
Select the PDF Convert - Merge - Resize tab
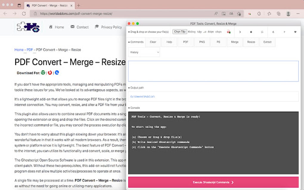coord(49,6)
